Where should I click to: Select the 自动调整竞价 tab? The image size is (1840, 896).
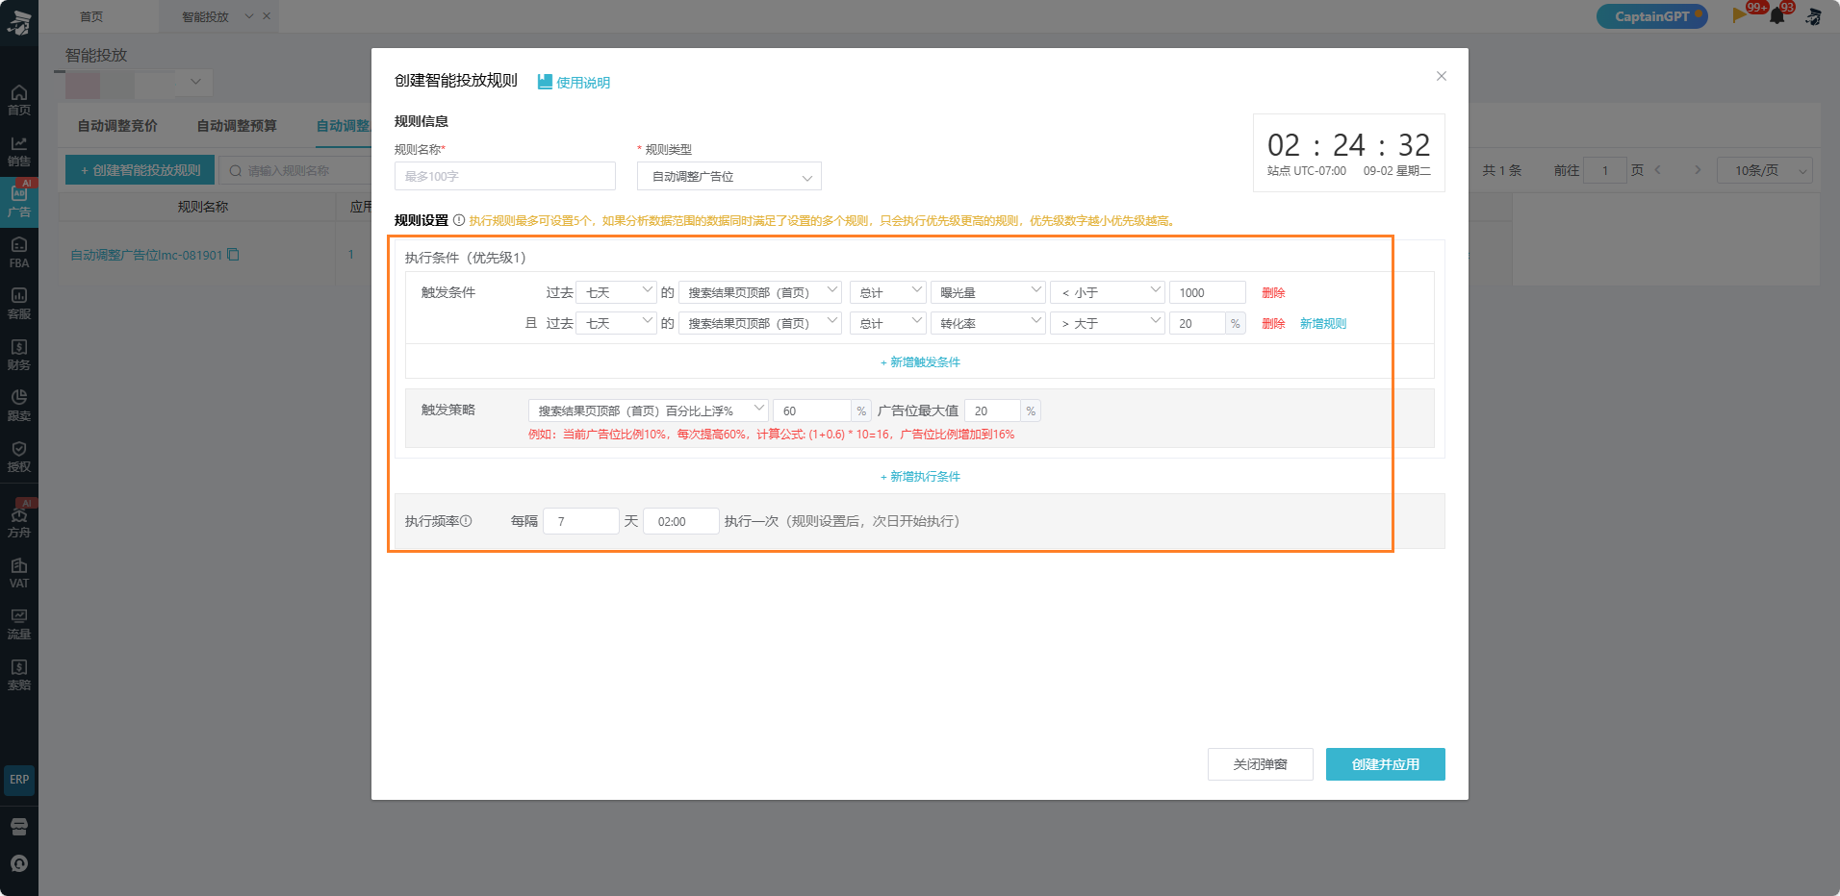tap(117, 126)
